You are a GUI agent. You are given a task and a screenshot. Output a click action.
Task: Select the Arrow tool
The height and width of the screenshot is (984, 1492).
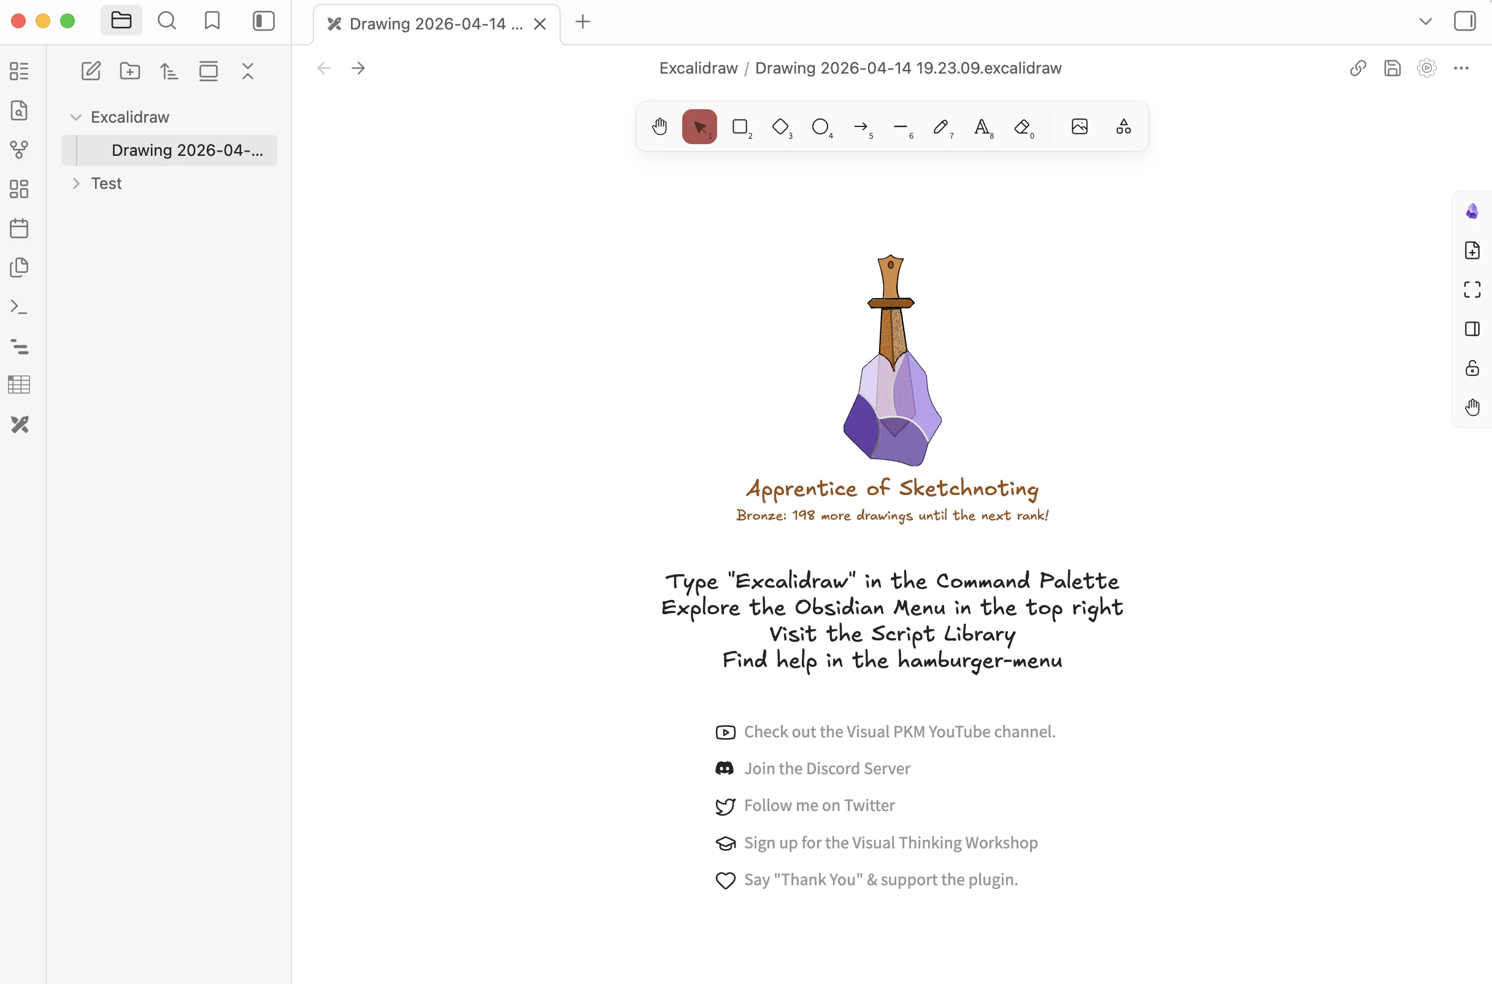coord(861,127)
